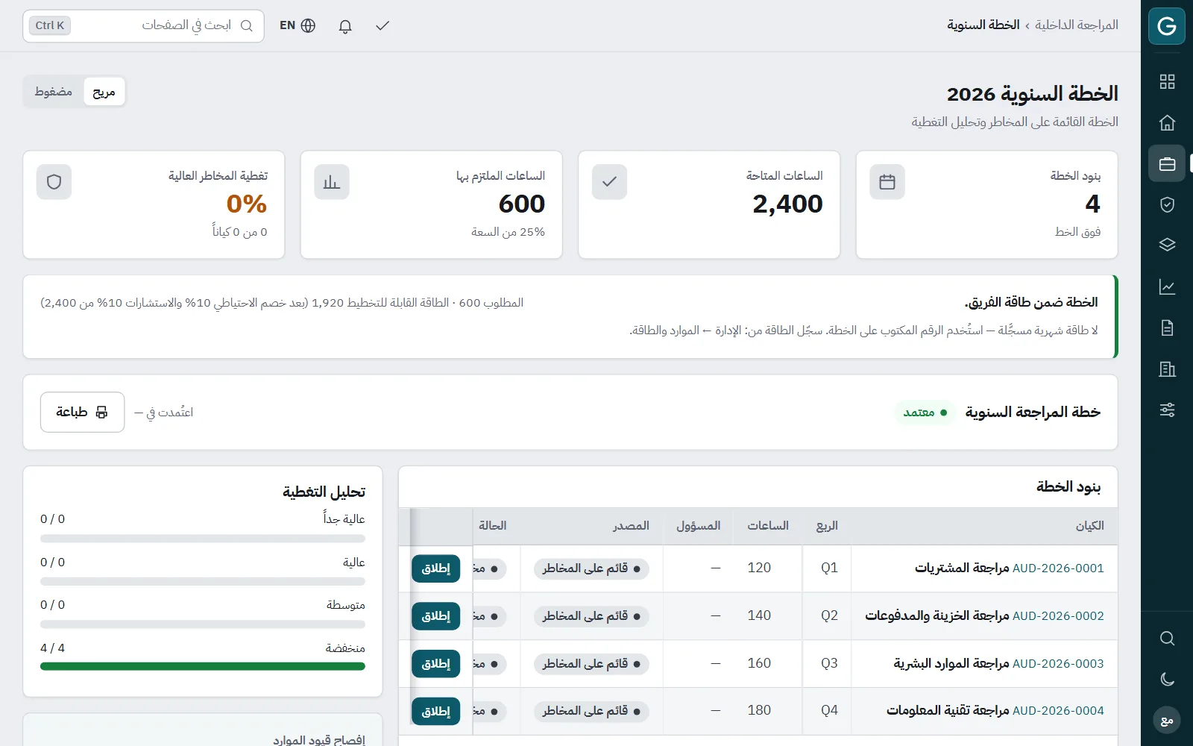Image resolution: width=1193 pixels, height=746 pixels.
Task: Open AUD-2026-0003 مراجعة الموارد البشرية link
Action: pos(999,664)
